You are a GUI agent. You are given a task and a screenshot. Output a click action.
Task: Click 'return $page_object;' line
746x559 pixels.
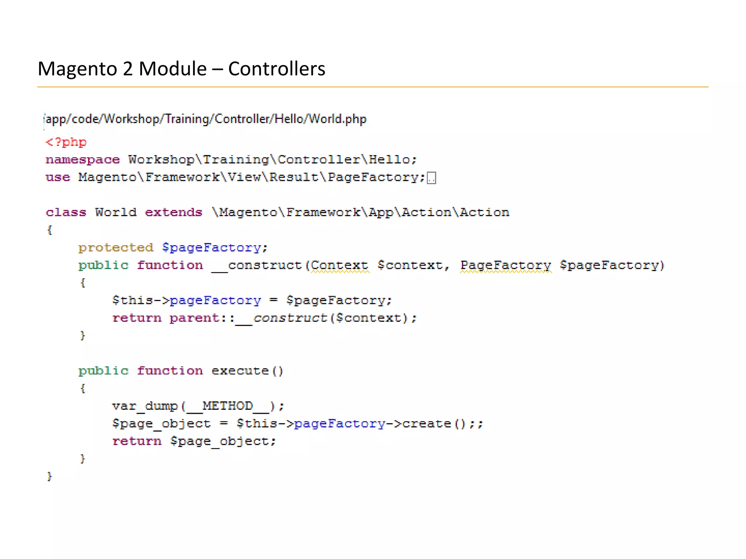194,441
